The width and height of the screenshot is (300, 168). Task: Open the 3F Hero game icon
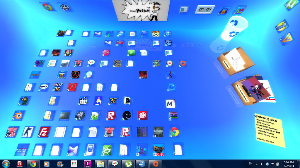62,75
